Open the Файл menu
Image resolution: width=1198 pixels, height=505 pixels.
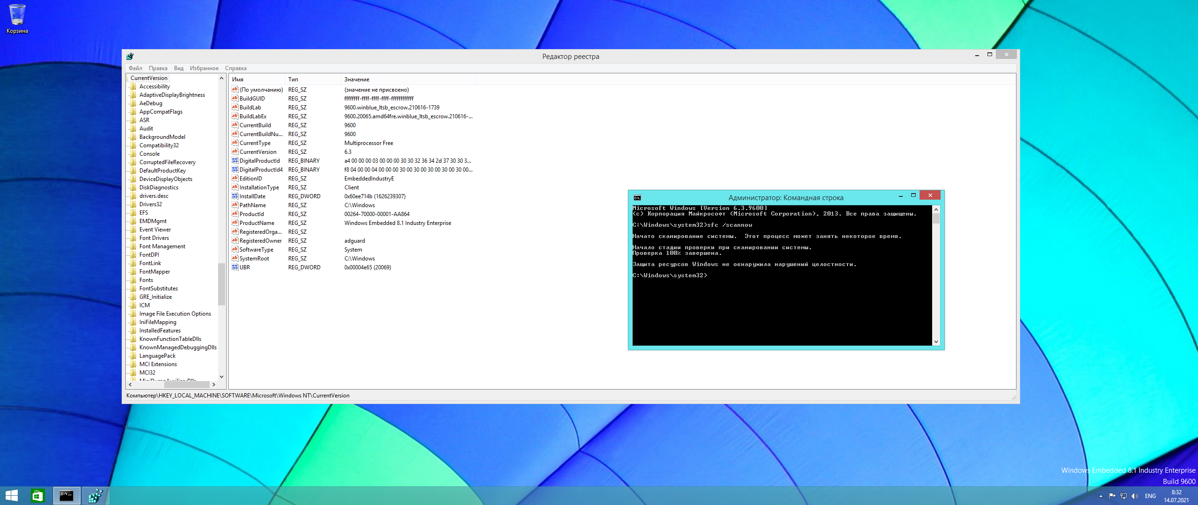click(x=136, y=68)
